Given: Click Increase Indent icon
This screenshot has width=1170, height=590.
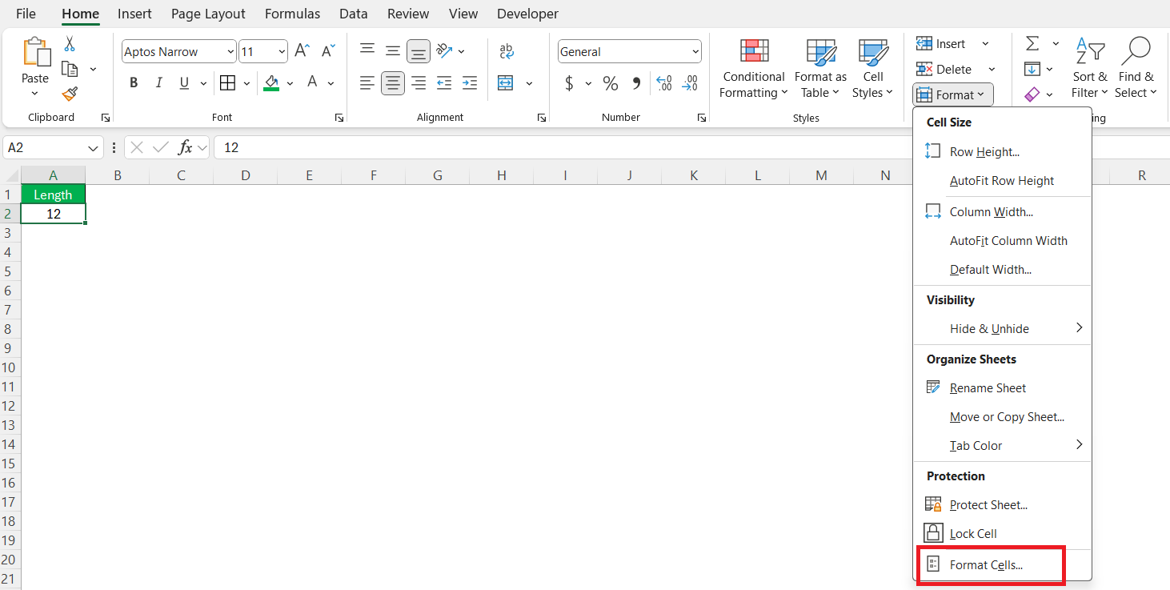Looking at the screenshot, I should (x=470, y=82).
